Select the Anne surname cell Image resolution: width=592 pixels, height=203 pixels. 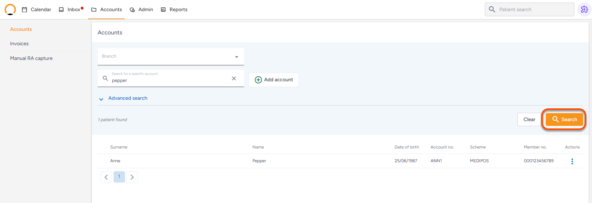115,161
